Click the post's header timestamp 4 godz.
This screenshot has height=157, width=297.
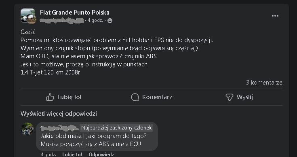click(95, 21)
